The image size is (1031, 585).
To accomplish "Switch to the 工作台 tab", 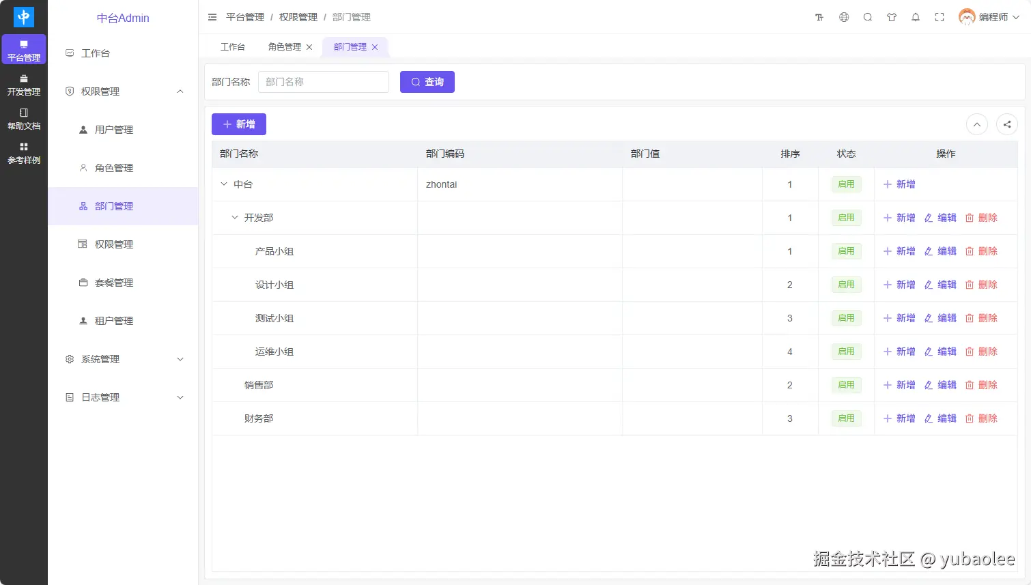I will pyautogui.click(x=233, y=46).
